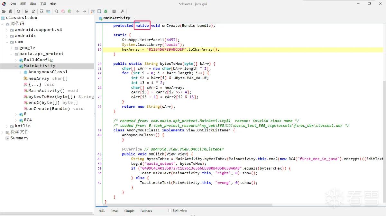
Task: Click the sync with editor icon
Action: [41, 11]
